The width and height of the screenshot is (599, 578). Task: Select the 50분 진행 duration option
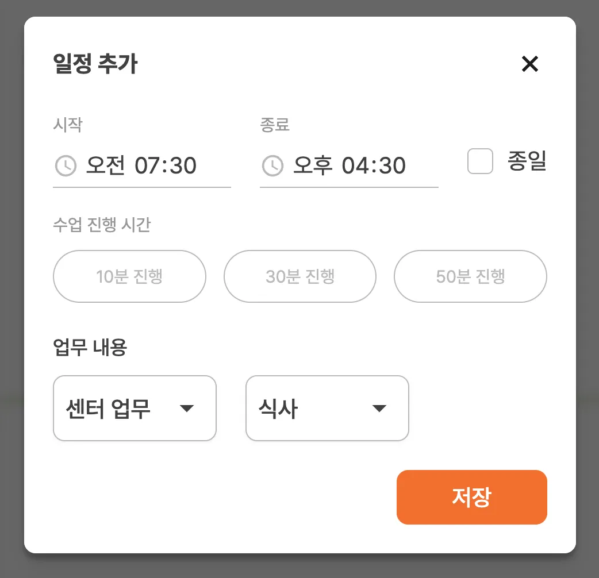tap(470, 276)
